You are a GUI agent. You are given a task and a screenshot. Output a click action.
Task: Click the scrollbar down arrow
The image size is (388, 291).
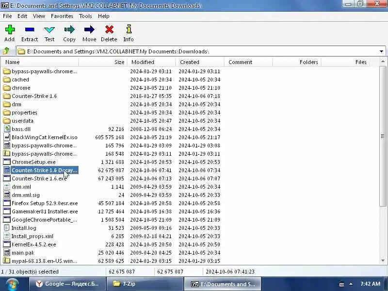tap(383, 260)
